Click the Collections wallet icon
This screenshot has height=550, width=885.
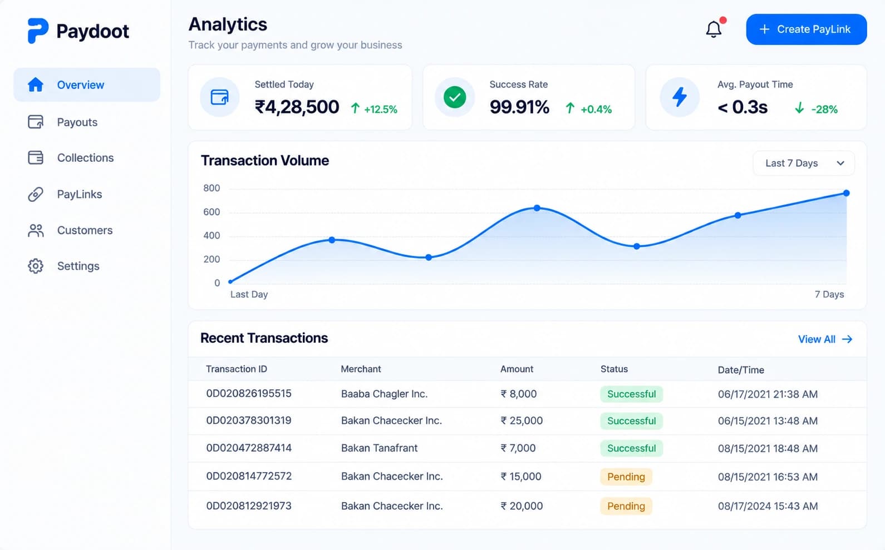pos(36,158)
